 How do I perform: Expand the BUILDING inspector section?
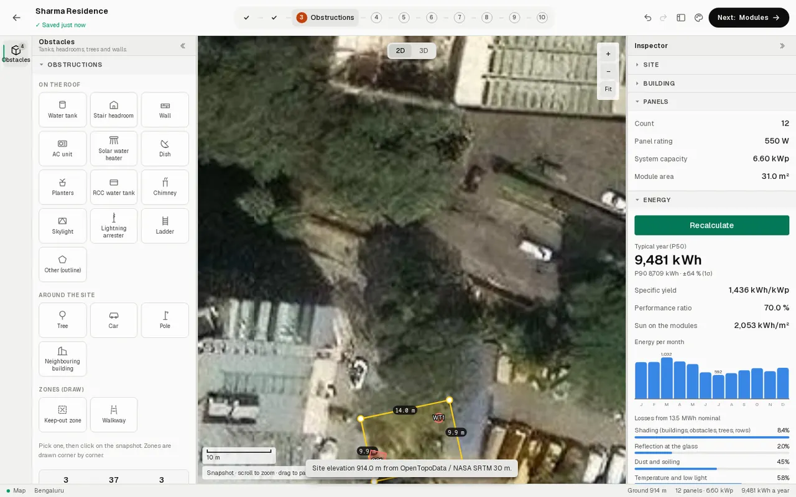pos(711,83)
